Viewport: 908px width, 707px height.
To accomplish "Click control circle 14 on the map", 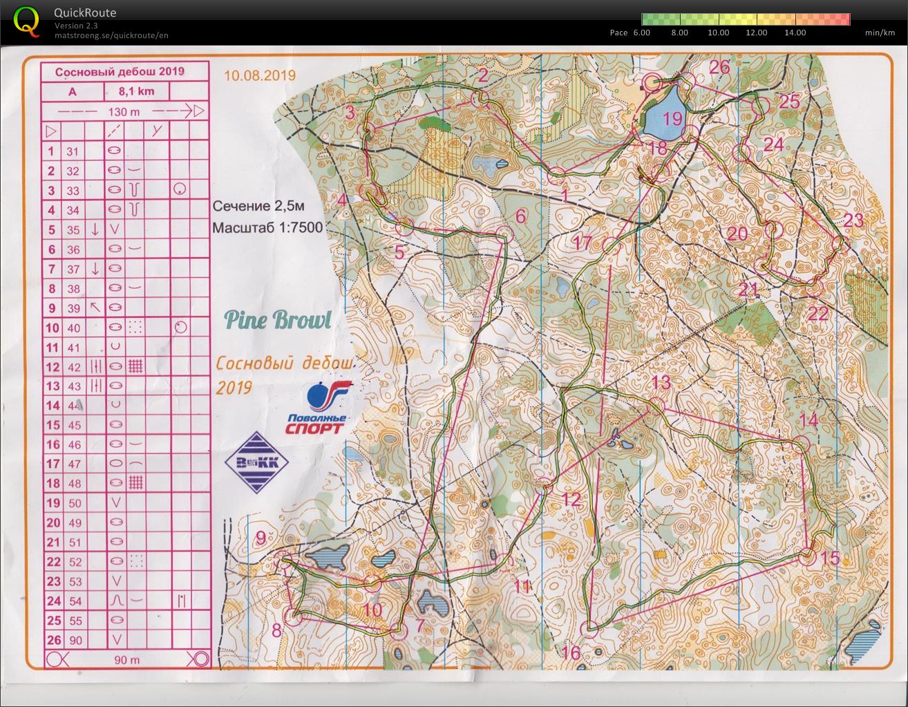I will click(x=801, y=443).
